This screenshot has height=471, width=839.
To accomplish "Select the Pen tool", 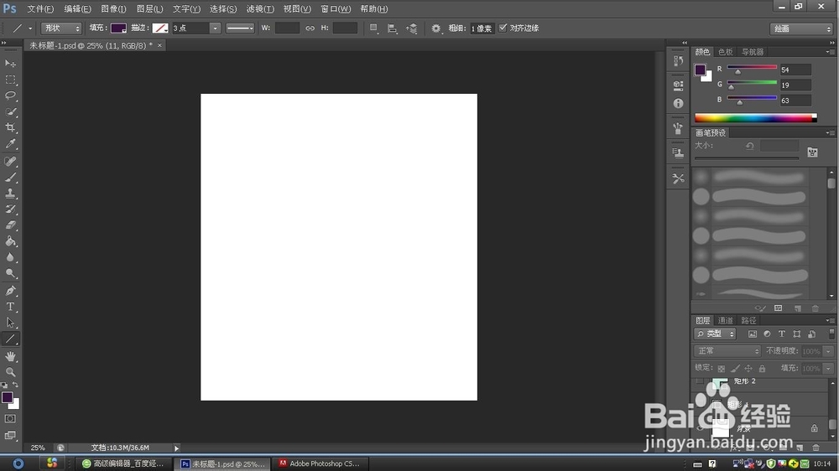I will [x=10, y=290].
